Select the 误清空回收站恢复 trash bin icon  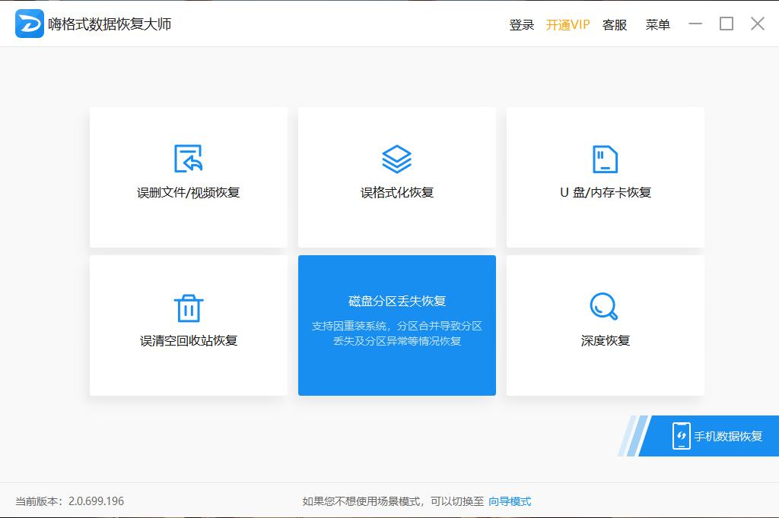coord(188,307)
